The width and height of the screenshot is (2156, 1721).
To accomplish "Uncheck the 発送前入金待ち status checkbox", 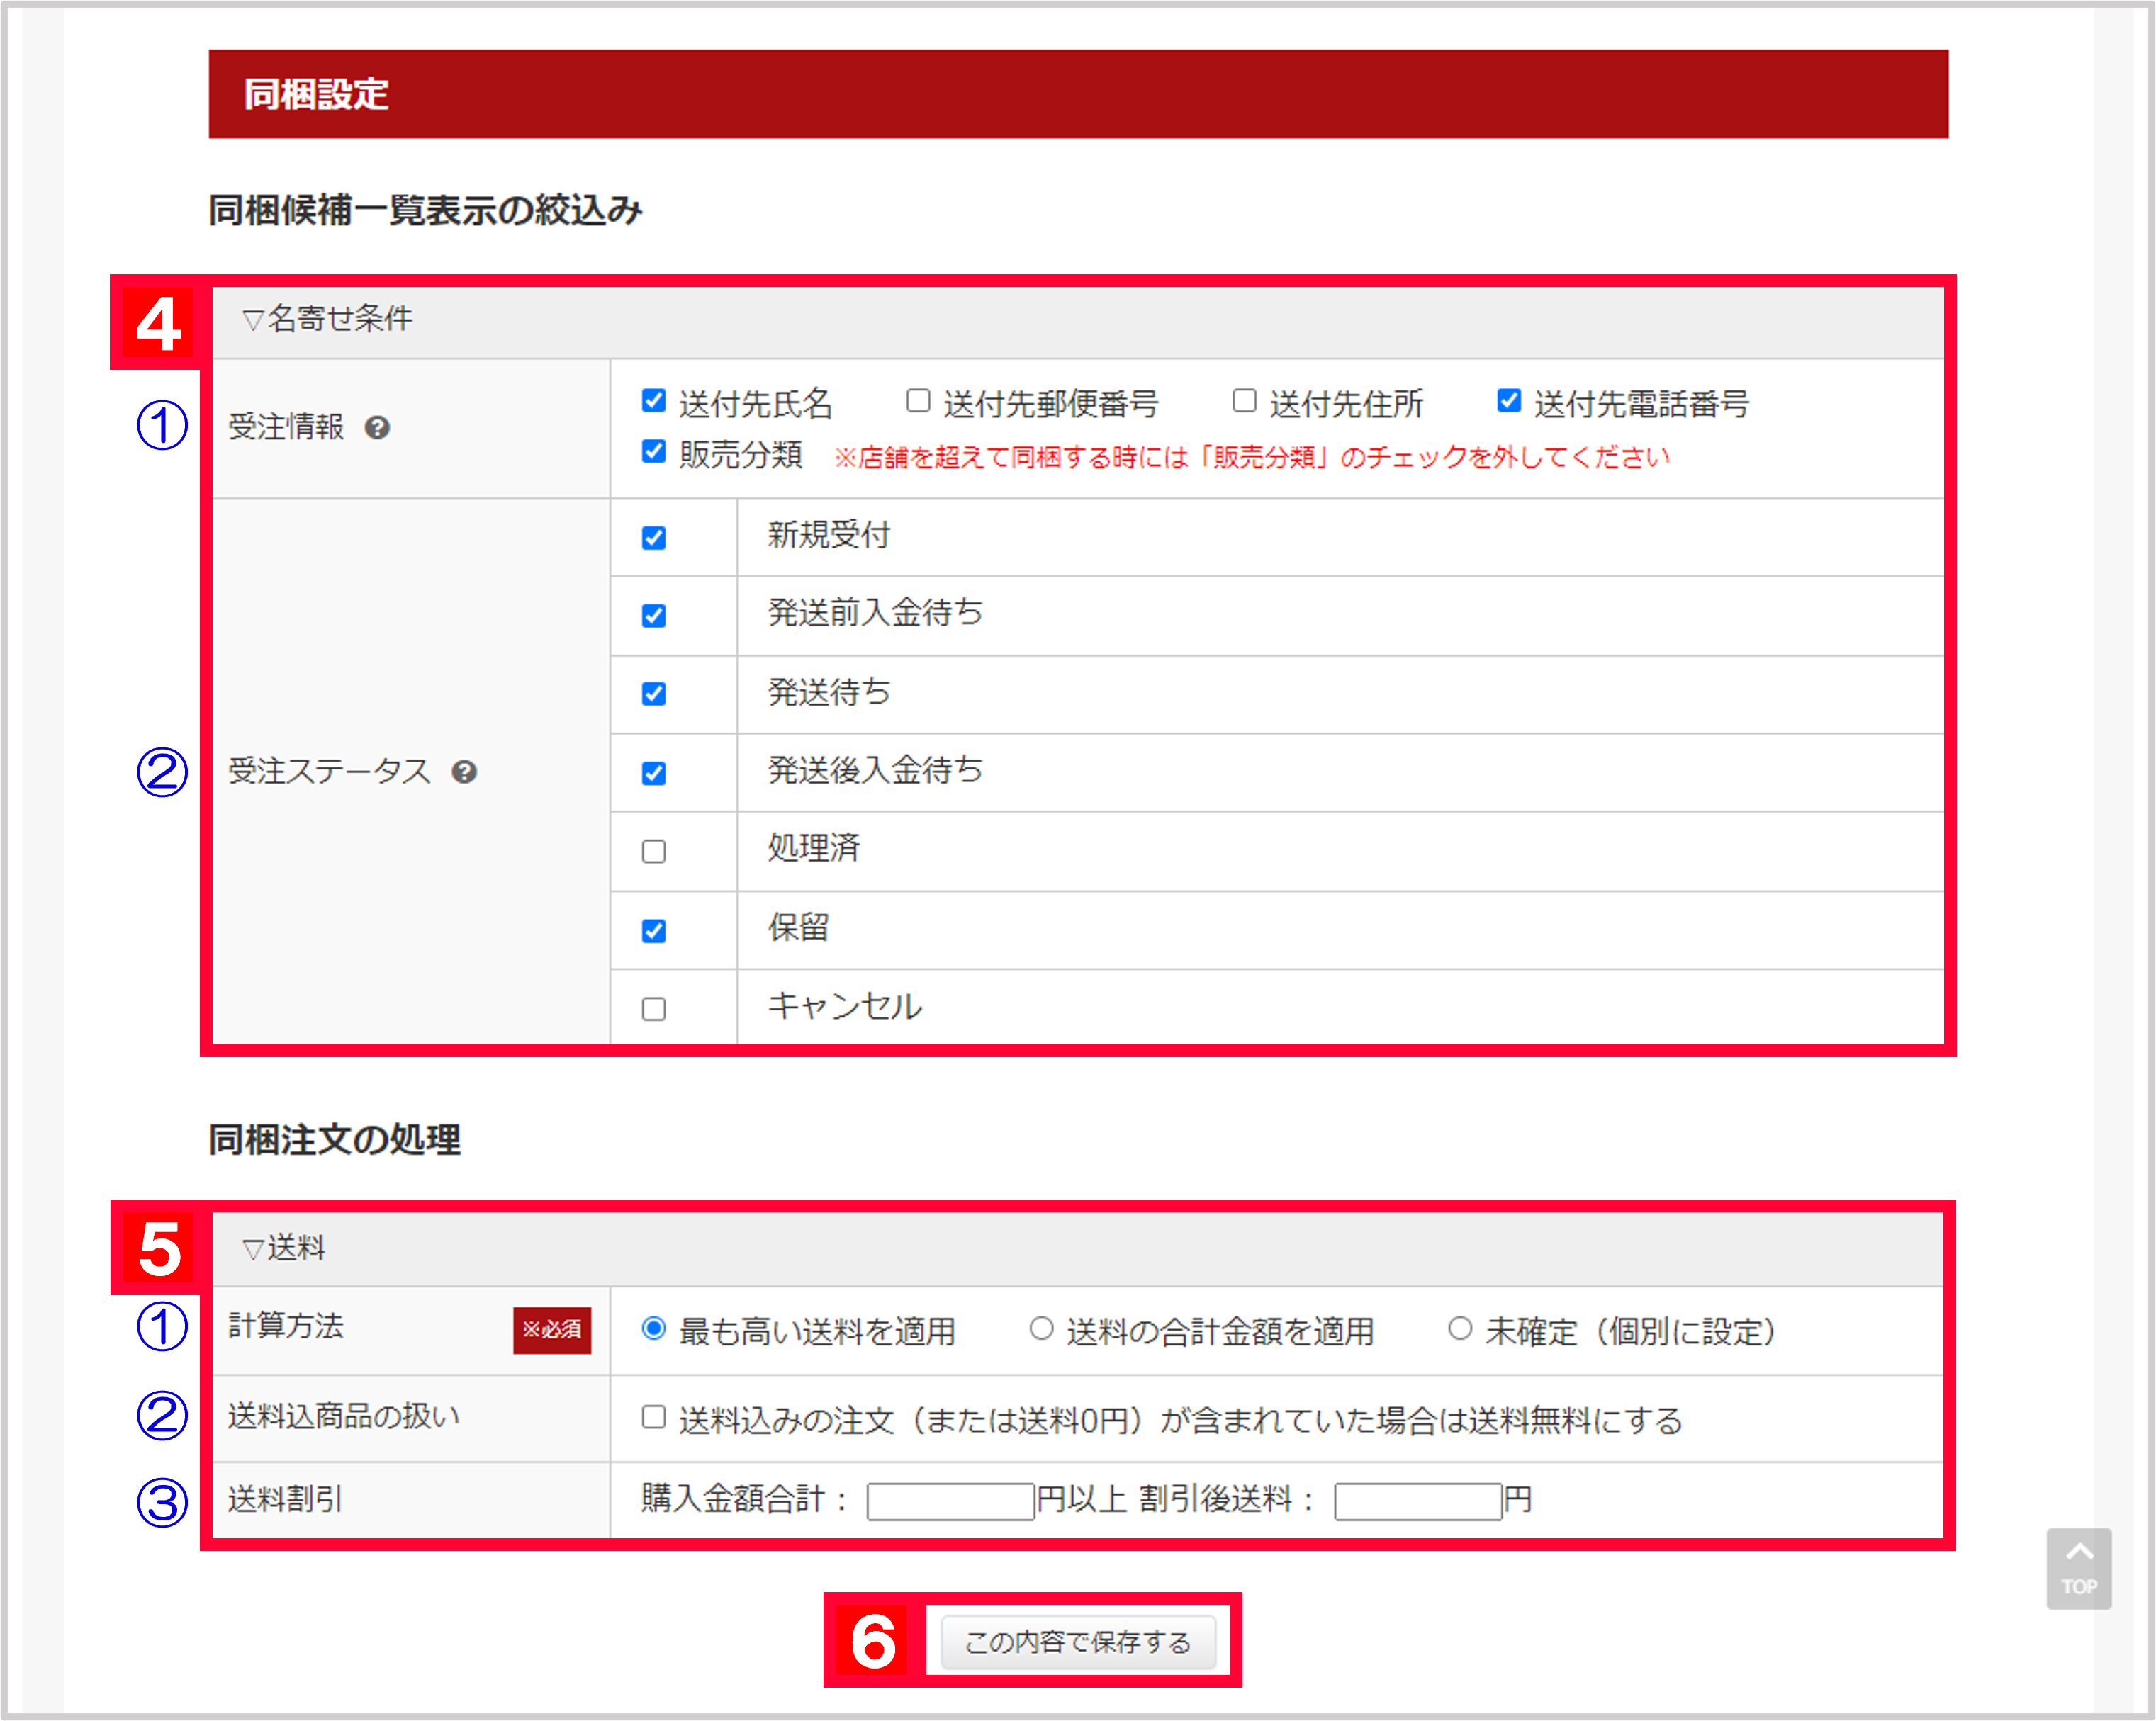I will 654,616.
